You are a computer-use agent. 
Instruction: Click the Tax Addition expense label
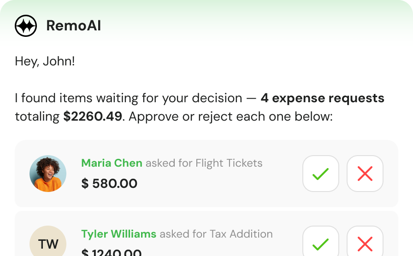coord(241,234)
